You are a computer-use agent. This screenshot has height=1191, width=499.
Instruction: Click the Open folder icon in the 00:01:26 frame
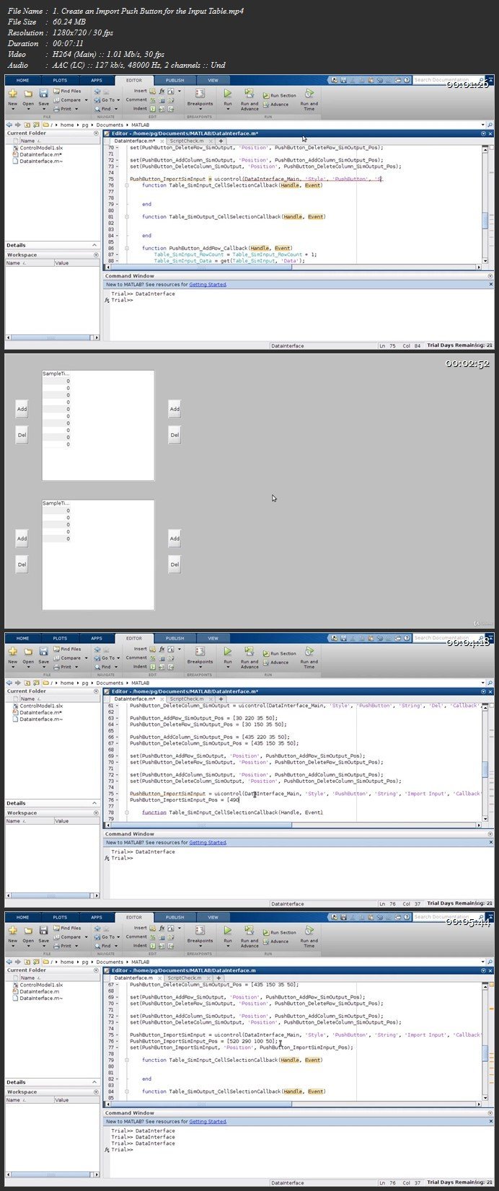pyautogui.click(x=28, y=94)
